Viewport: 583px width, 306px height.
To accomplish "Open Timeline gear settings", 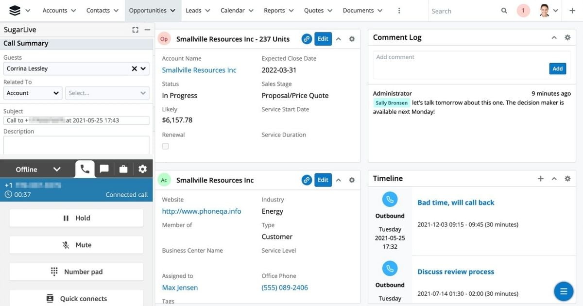I will click(x=567, y=178).
